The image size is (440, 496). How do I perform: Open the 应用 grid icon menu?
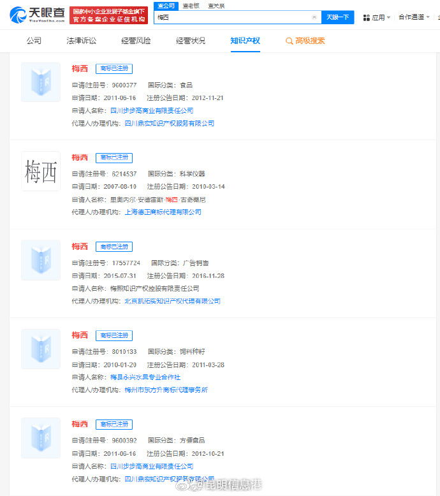pyautogui.click(x=366, y=17)
